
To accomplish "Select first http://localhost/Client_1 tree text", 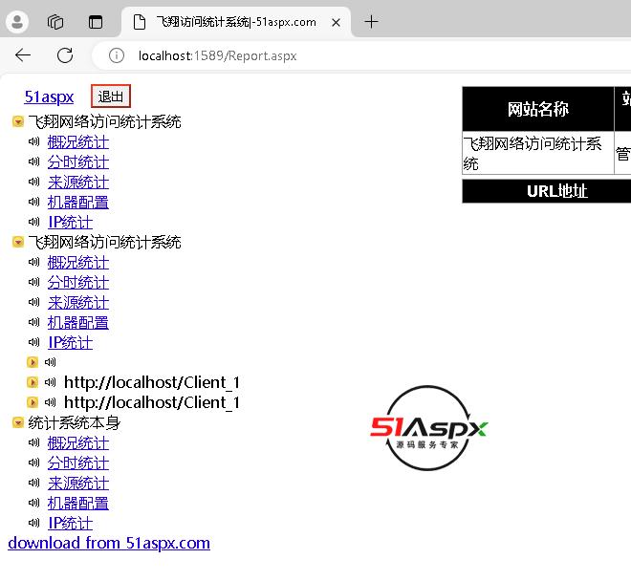I will click(x=152, y=382).
